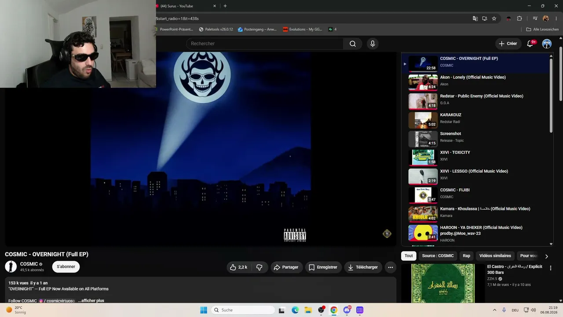Open a new browser tab

click(x=225, y=6)
